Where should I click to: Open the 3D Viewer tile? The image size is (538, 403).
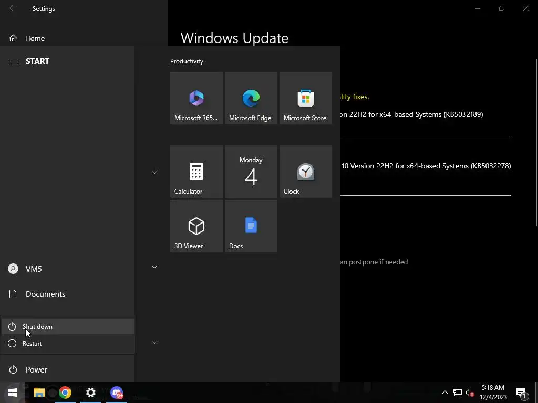(x=196, y=226)
